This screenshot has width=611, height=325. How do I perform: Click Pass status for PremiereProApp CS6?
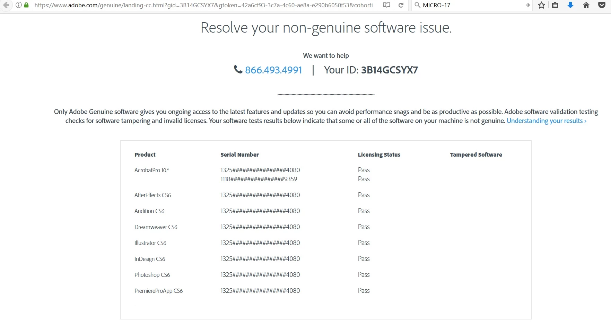pos(364,291)
